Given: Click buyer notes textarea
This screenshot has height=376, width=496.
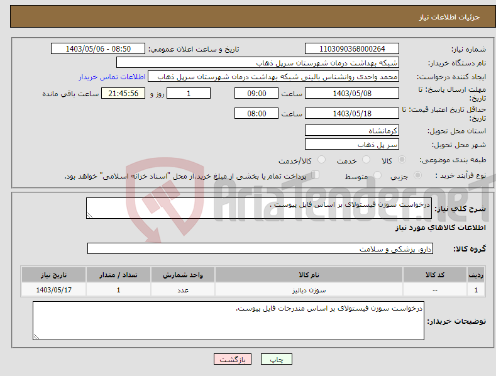Looking at the screenshot, I should 228,321.
